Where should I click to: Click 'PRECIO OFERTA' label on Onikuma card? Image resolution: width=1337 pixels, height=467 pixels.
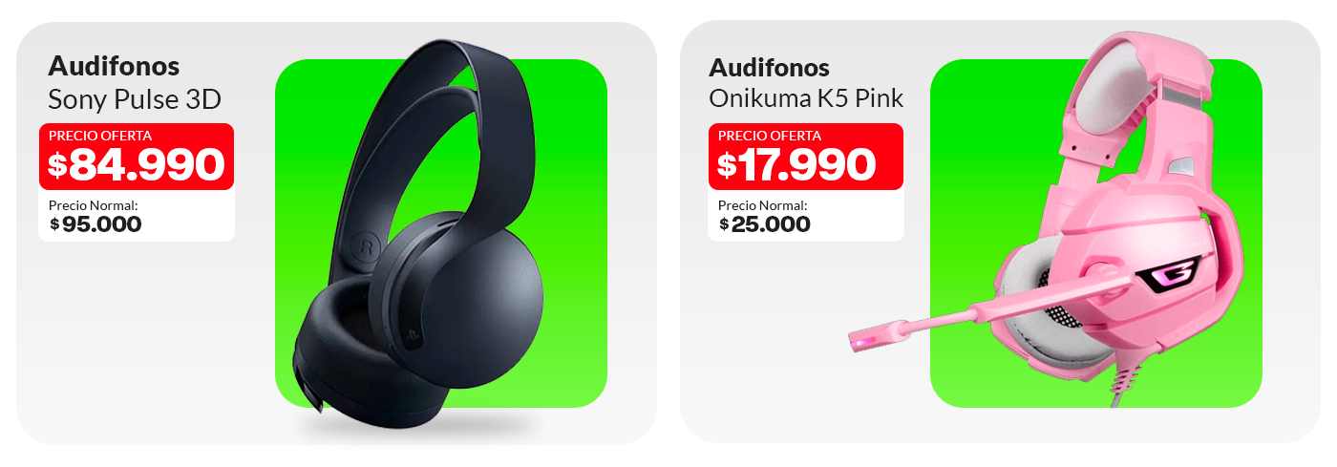[770, 136]
